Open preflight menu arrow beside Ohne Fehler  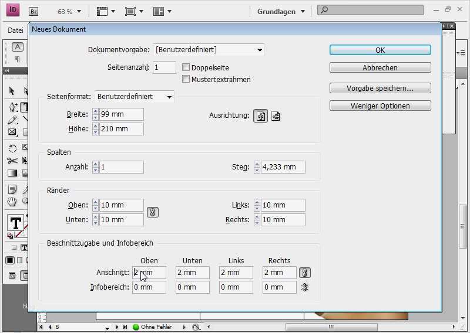coord(184,327)
